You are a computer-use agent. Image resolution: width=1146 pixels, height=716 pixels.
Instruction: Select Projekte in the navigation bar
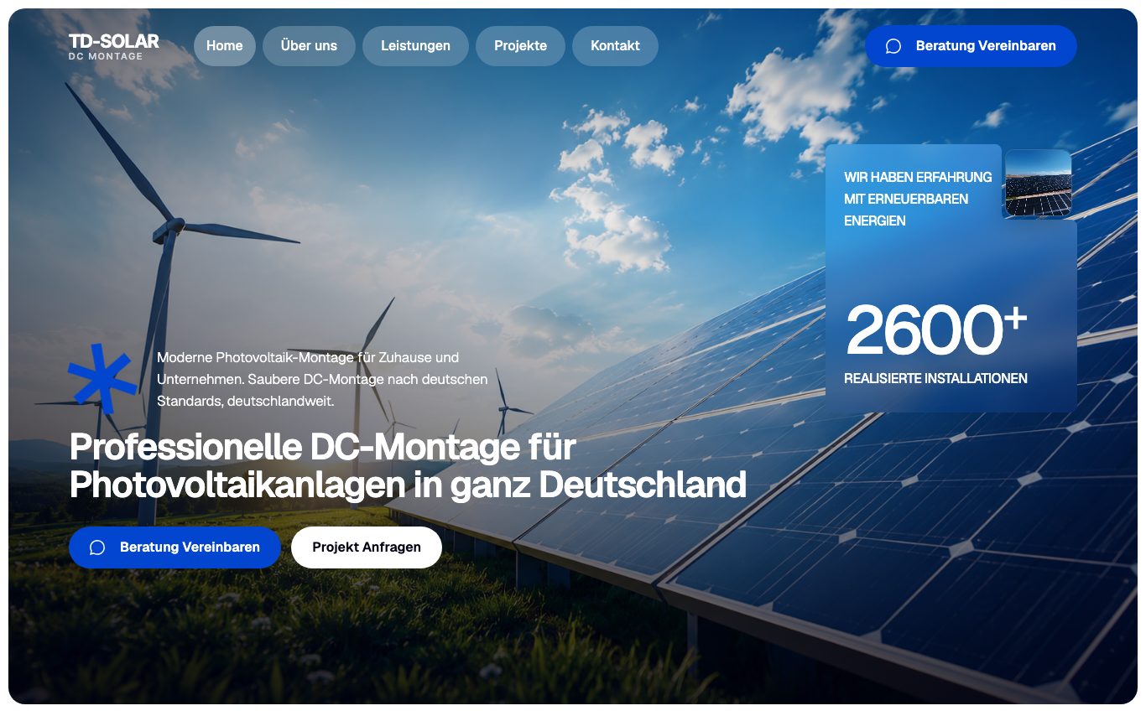click(520, 46)
